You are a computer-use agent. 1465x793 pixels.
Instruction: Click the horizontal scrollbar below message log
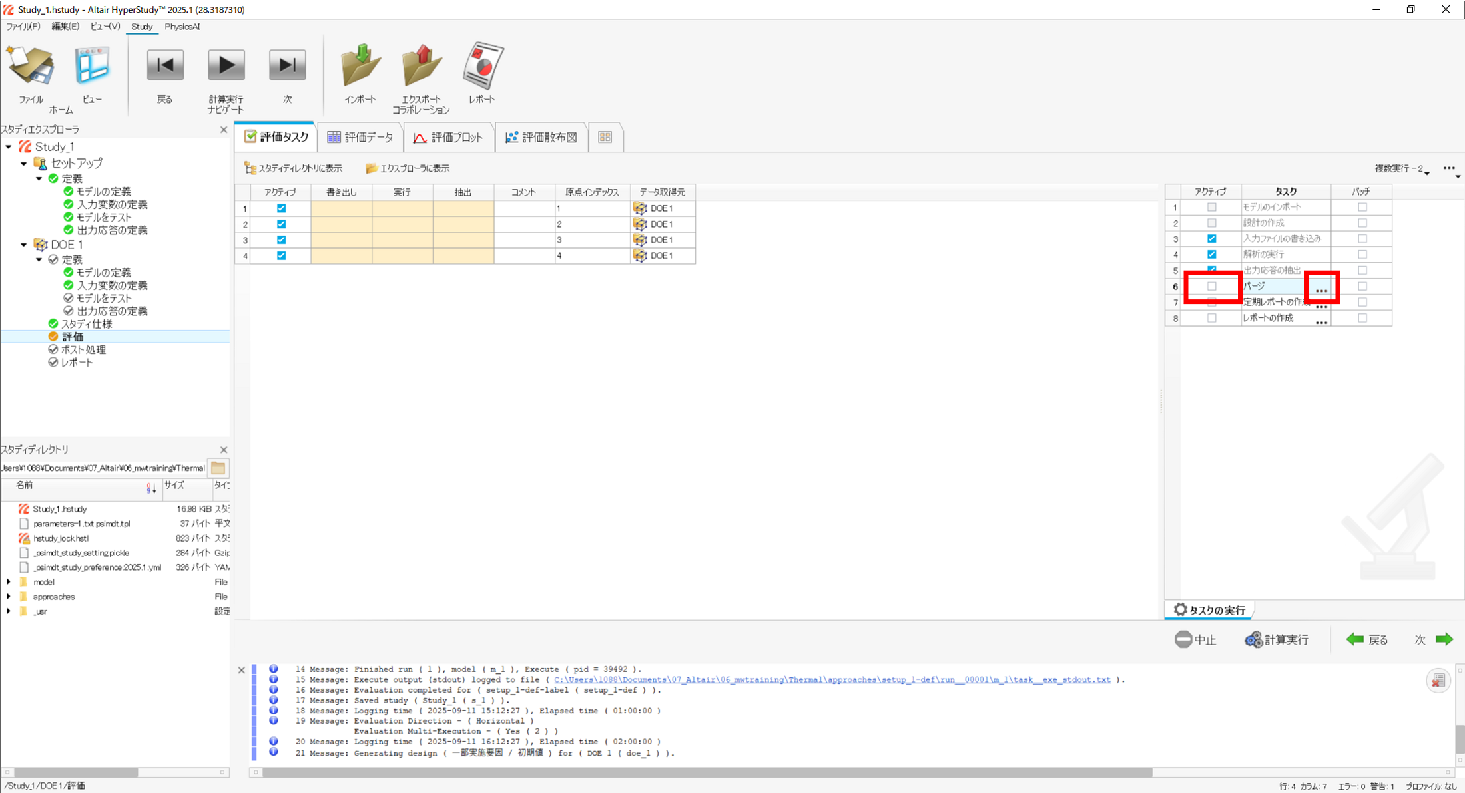coord(706,772)
